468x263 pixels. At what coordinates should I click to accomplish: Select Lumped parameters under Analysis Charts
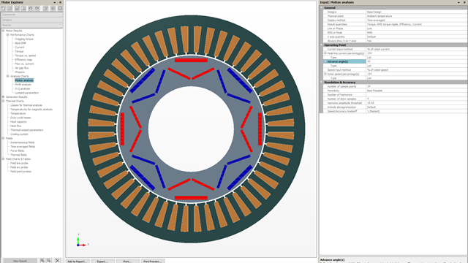click(27, 93)
